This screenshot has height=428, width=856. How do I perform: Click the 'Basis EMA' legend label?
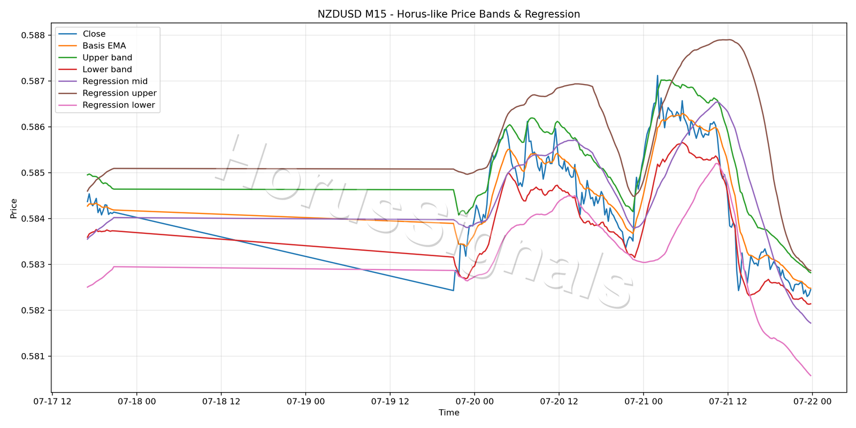tap(104, 45)
